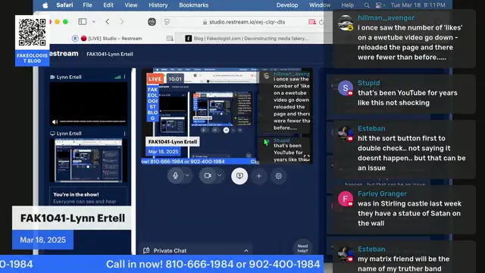This screenshot has height=273, width=485.
Task: Reload the page with the refresh icon
Action: (x=321, y=22)
